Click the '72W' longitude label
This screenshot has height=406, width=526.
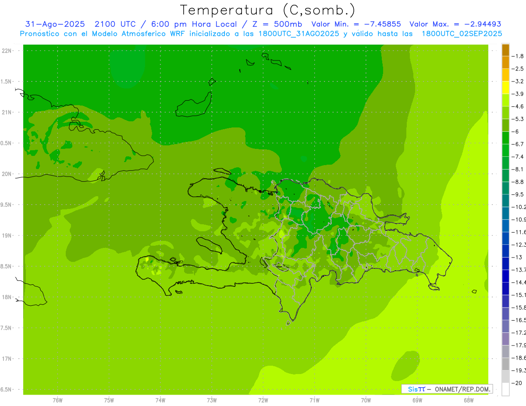point(263,400)
